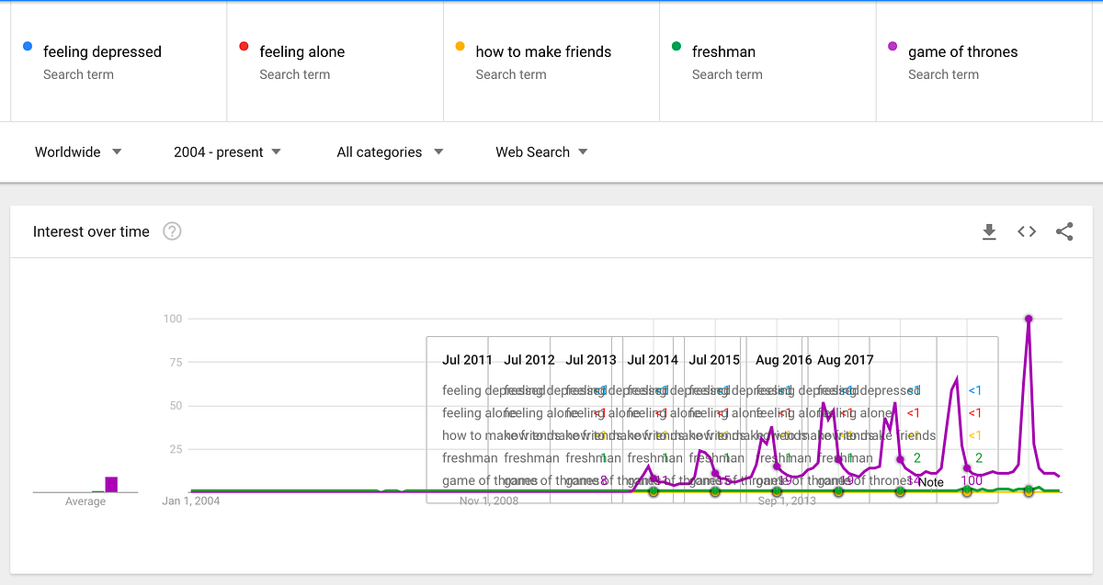Click the purple dot beside game of thrones
This screenshot has height=585, width=1103.
(x=893, y=47)
